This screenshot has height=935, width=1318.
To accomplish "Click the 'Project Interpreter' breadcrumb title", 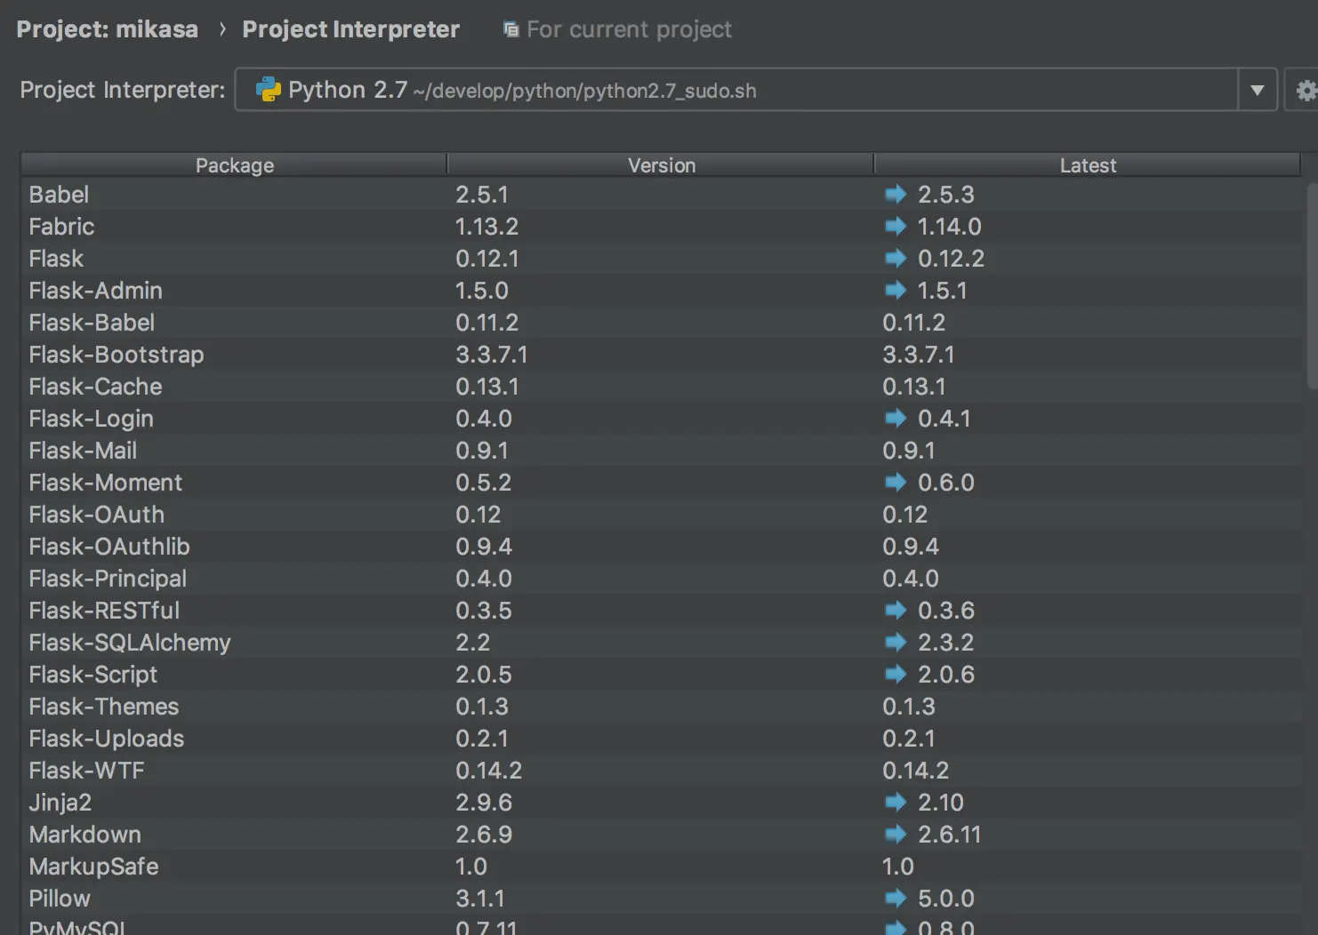I will (x=350, y=29).
